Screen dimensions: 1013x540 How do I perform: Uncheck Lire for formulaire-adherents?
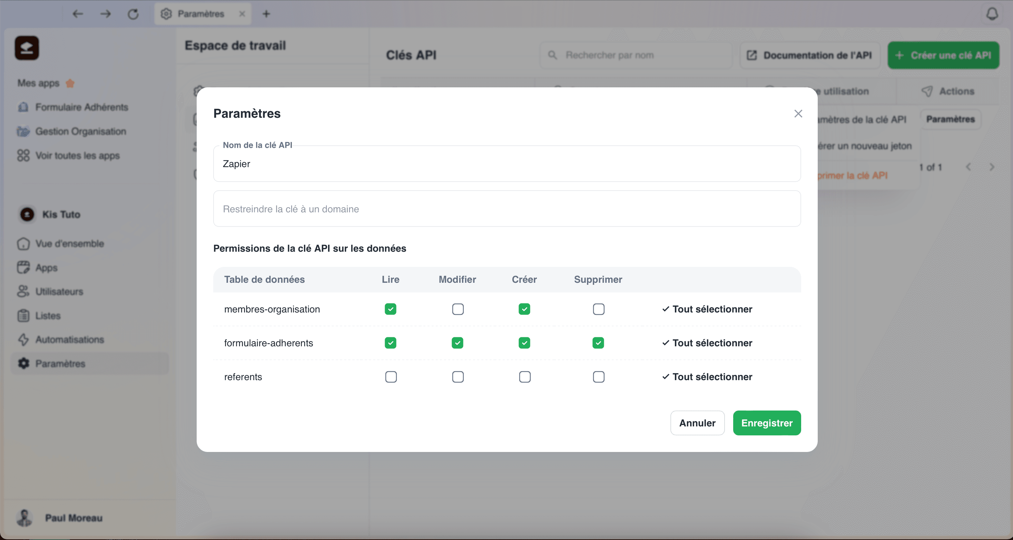click(x=391, y=343)
